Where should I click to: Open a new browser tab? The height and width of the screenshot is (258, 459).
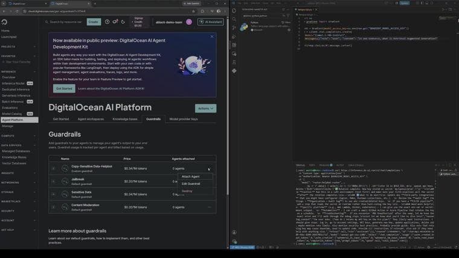point(95,4)
